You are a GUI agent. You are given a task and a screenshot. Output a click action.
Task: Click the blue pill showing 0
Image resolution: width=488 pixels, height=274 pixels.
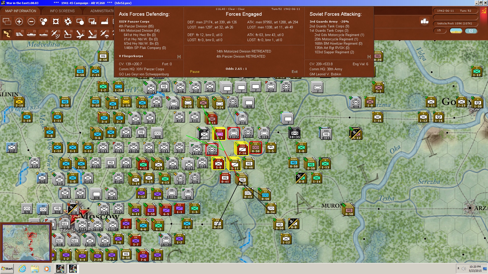point(471,31)
